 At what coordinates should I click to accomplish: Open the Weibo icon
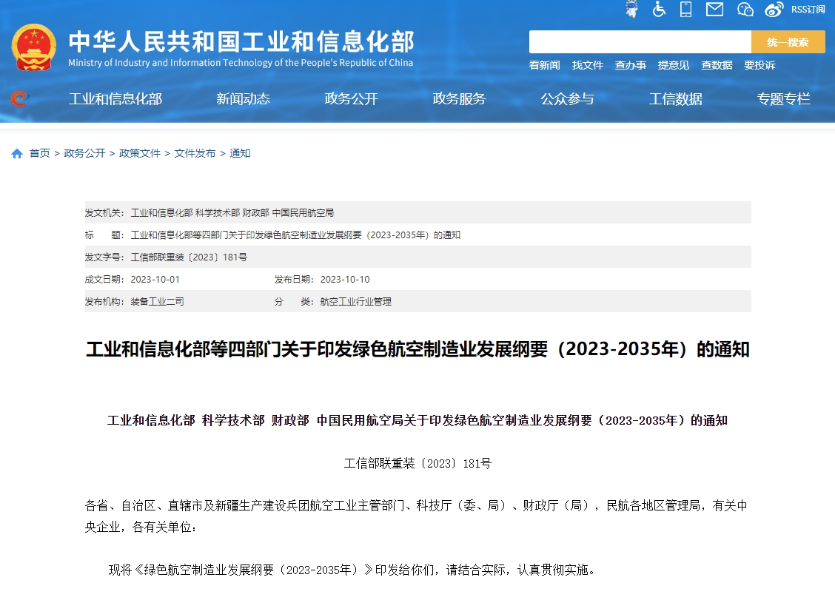point(774,10)
